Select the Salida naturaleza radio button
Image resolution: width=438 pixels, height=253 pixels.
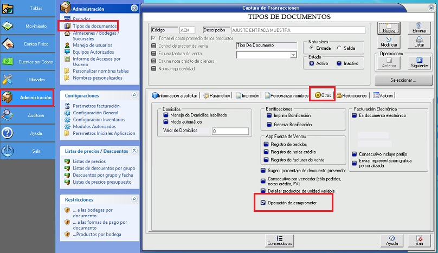point(339,48)
